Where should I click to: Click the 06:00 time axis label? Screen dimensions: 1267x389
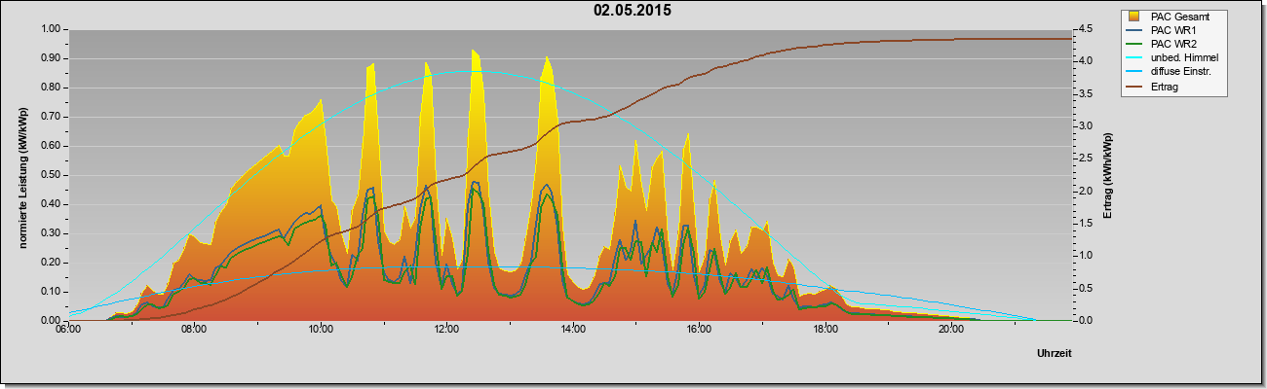pyautogui.click(x=68, y=331)
